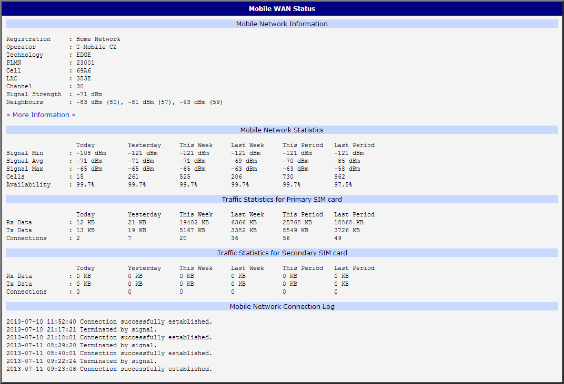This screenshot has width=564, height=384.
Task: Select Last Period Signal Avg -85 dBm
Action: (x=347, y=161)
